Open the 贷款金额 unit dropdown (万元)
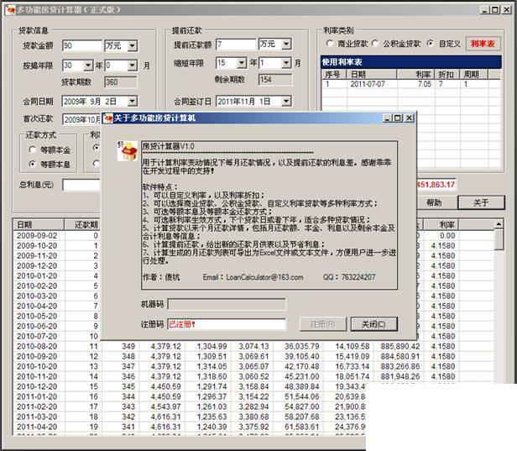Screen dimensions: 517x451 coord(133,45)
